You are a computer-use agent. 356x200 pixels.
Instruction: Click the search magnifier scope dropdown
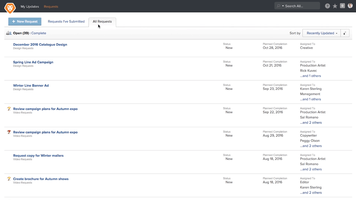(x=280, y=6)
